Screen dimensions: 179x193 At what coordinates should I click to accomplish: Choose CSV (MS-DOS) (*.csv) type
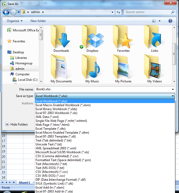click(x=105, y=176)
